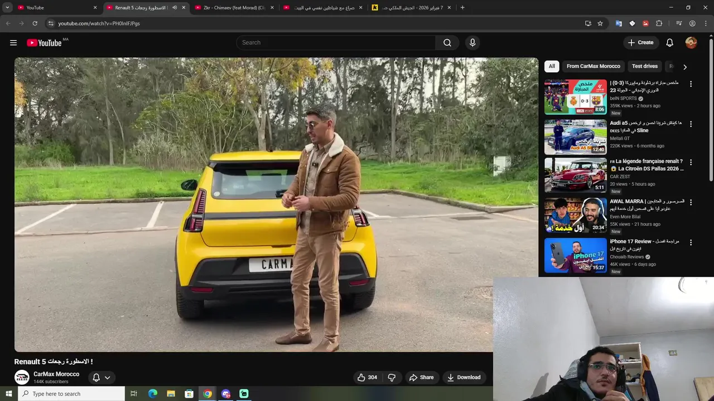Open beIN SPORTS channel link
This screenshot has height=401, width=714.
point(623,99)
